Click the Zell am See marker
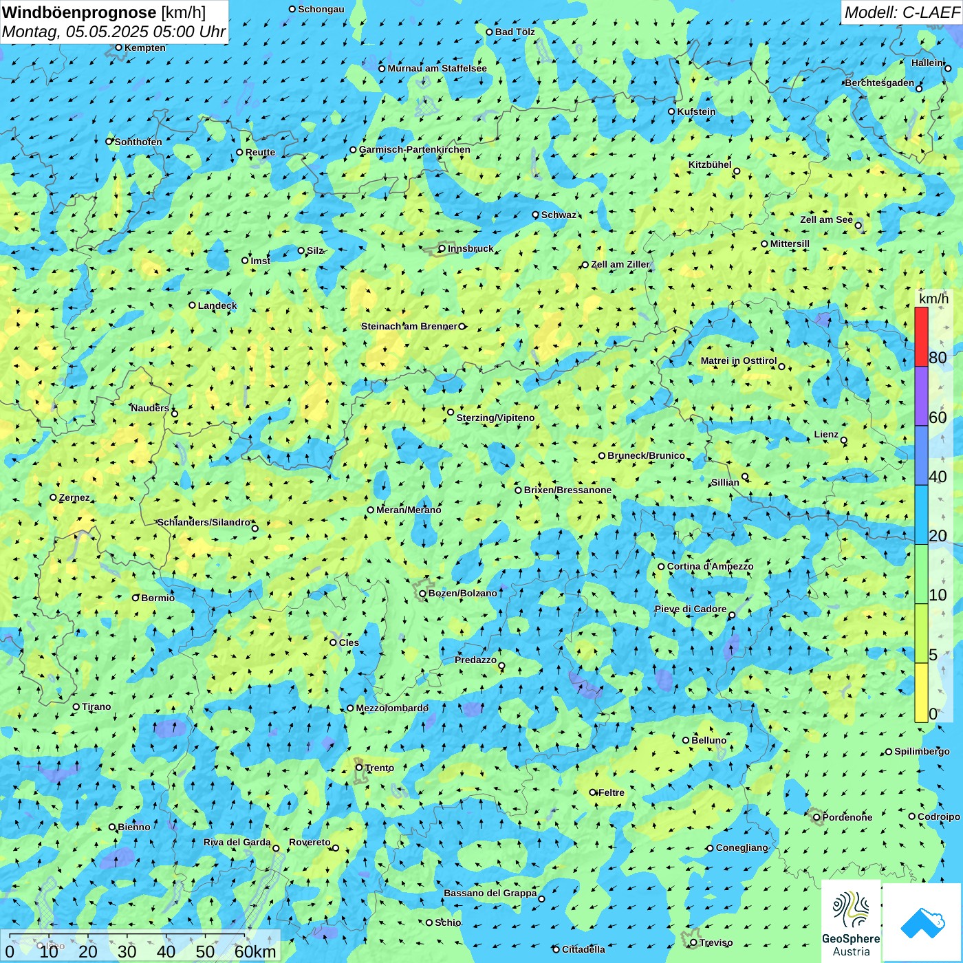The image size is (963, 963). (858, 226)
